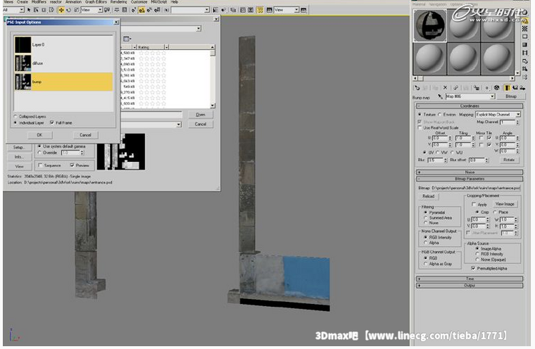Toggle Show Map in Viewport icon

[x=496, y=88]
